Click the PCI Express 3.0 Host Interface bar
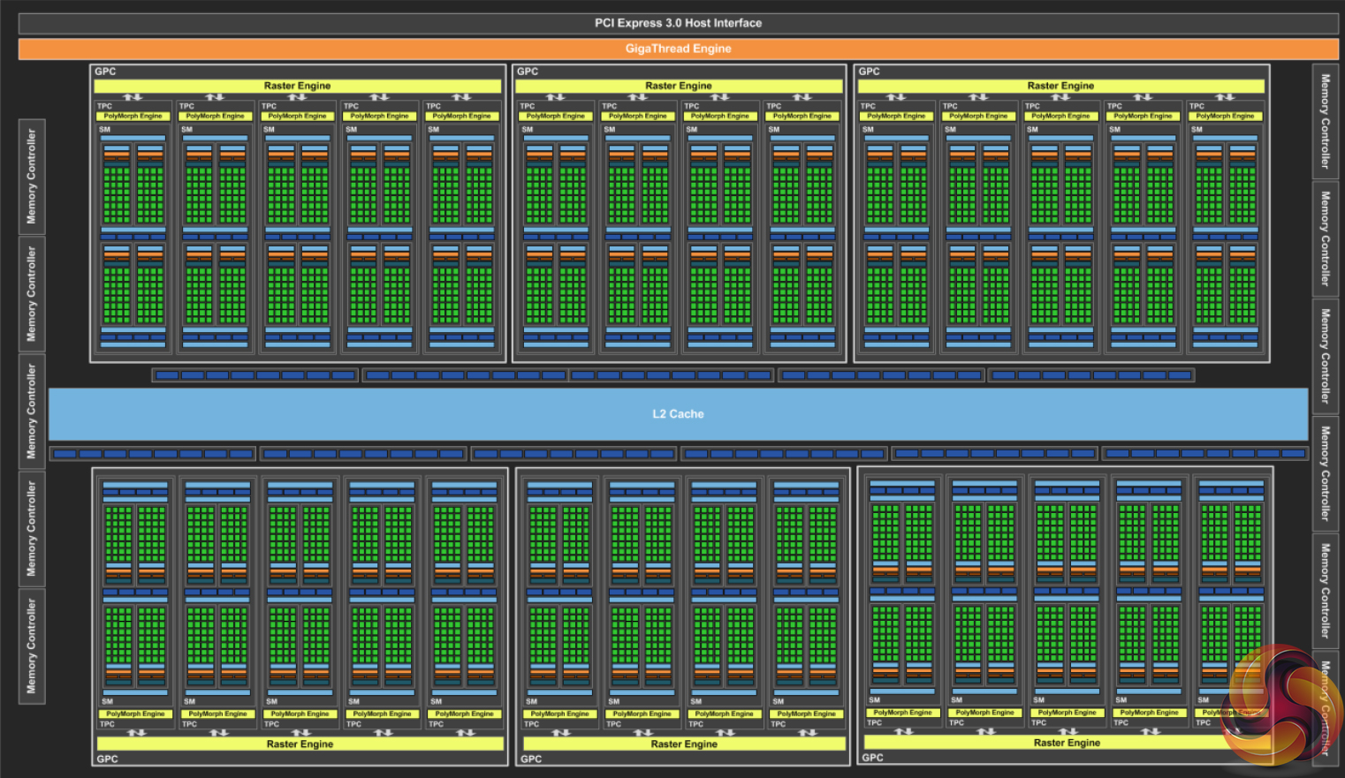 pyautogui.click(x=678, y=23)
